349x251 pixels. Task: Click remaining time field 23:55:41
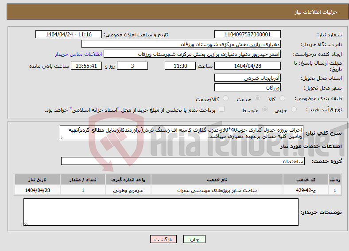[86, 66]
